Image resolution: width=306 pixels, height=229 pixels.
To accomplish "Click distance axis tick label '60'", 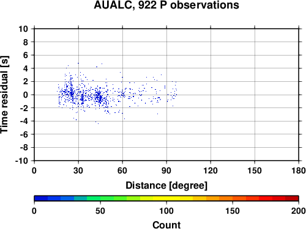I will coord(122,170).
